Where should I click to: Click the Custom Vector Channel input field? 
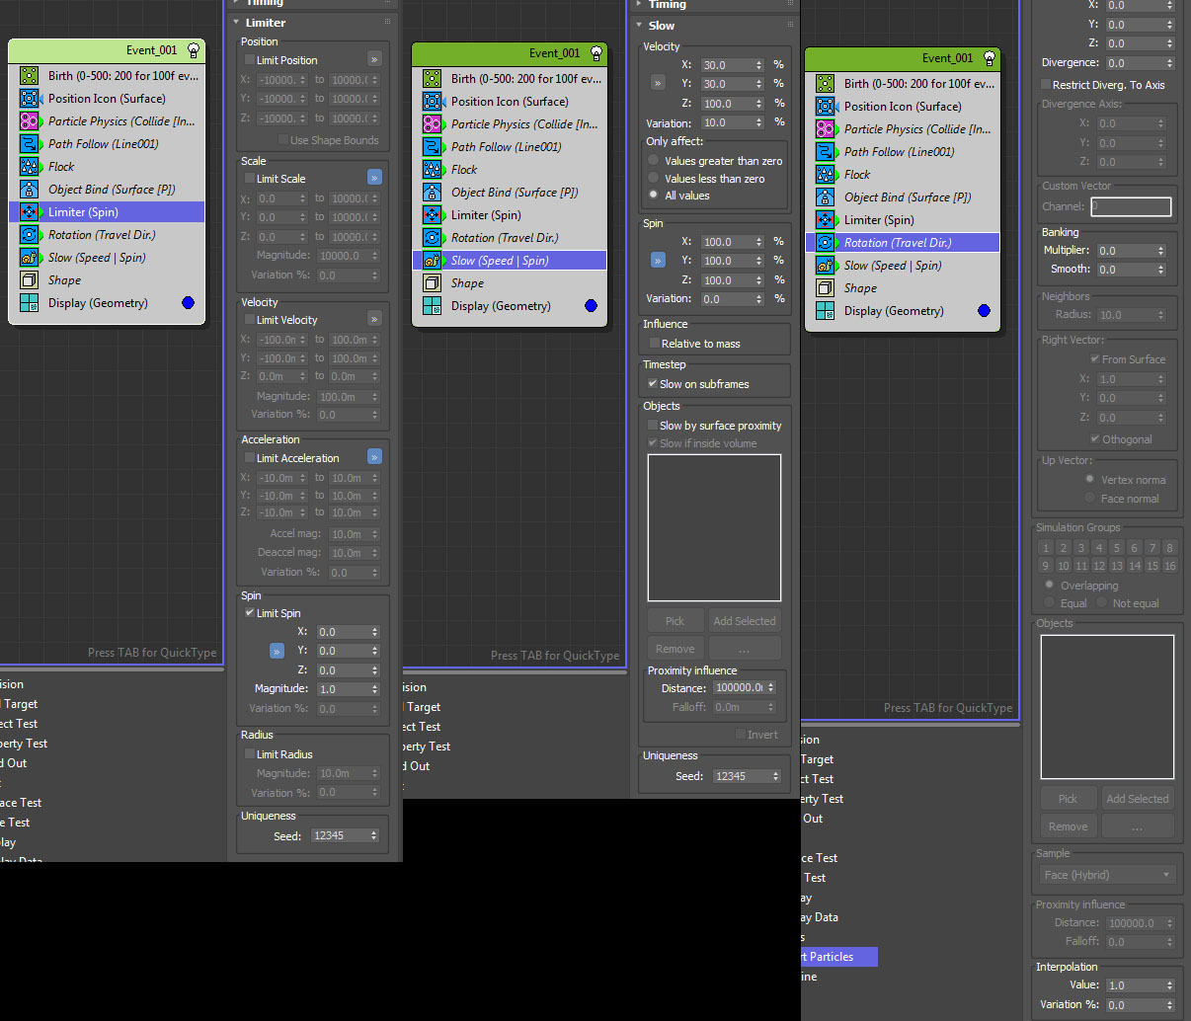(x=1131, y=206)
